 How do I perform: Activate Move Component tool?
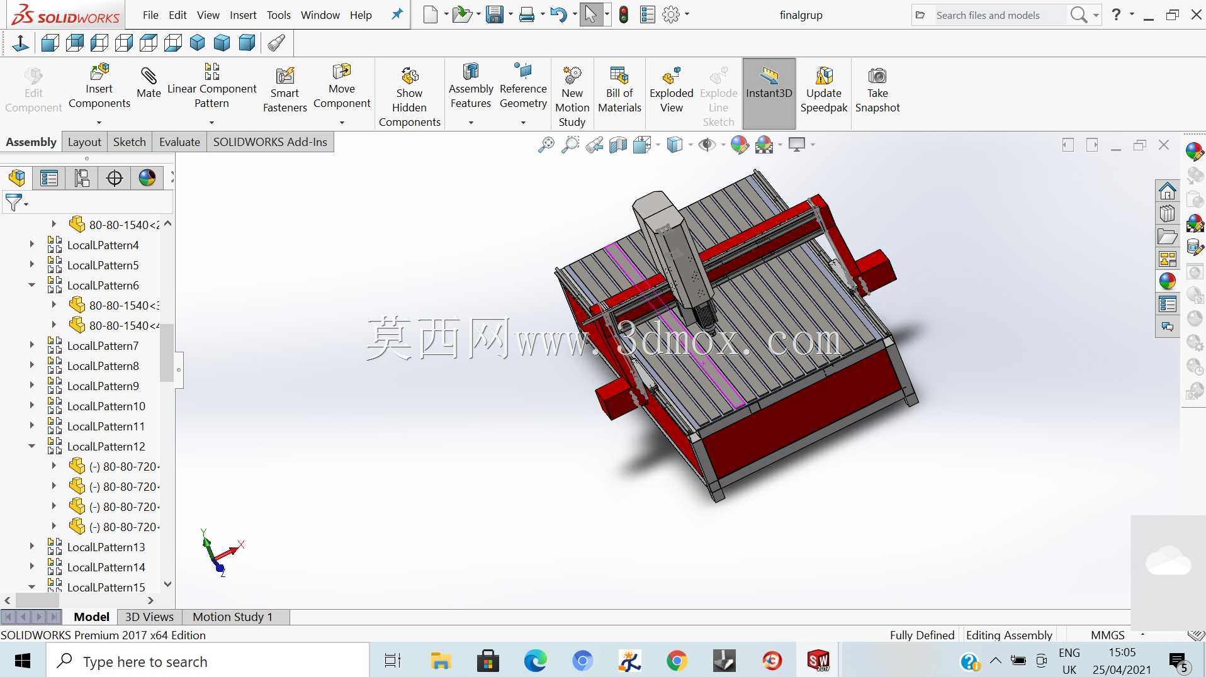tap(342, 87)
